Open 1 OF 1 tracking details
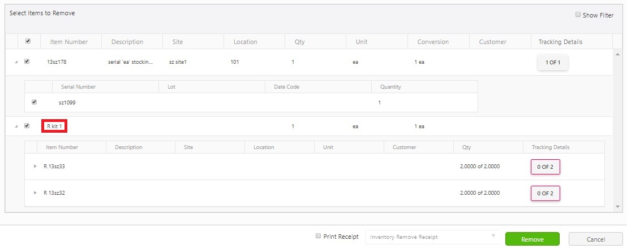This screenshot has height=249, width=627. (552, 62)
